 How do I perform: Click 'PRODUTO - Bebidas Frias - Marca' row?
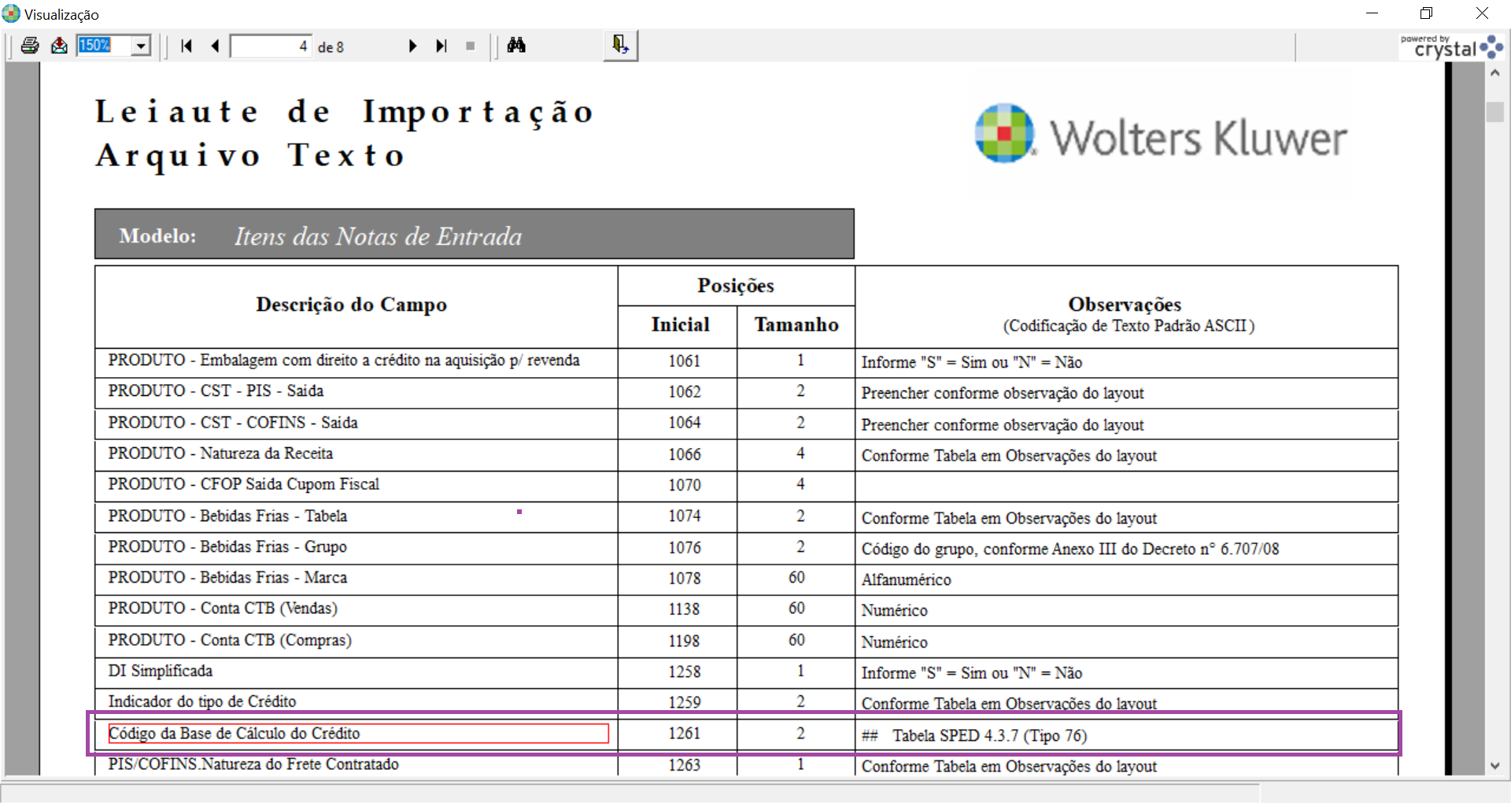pyautogui.click(x=747, y=579)
